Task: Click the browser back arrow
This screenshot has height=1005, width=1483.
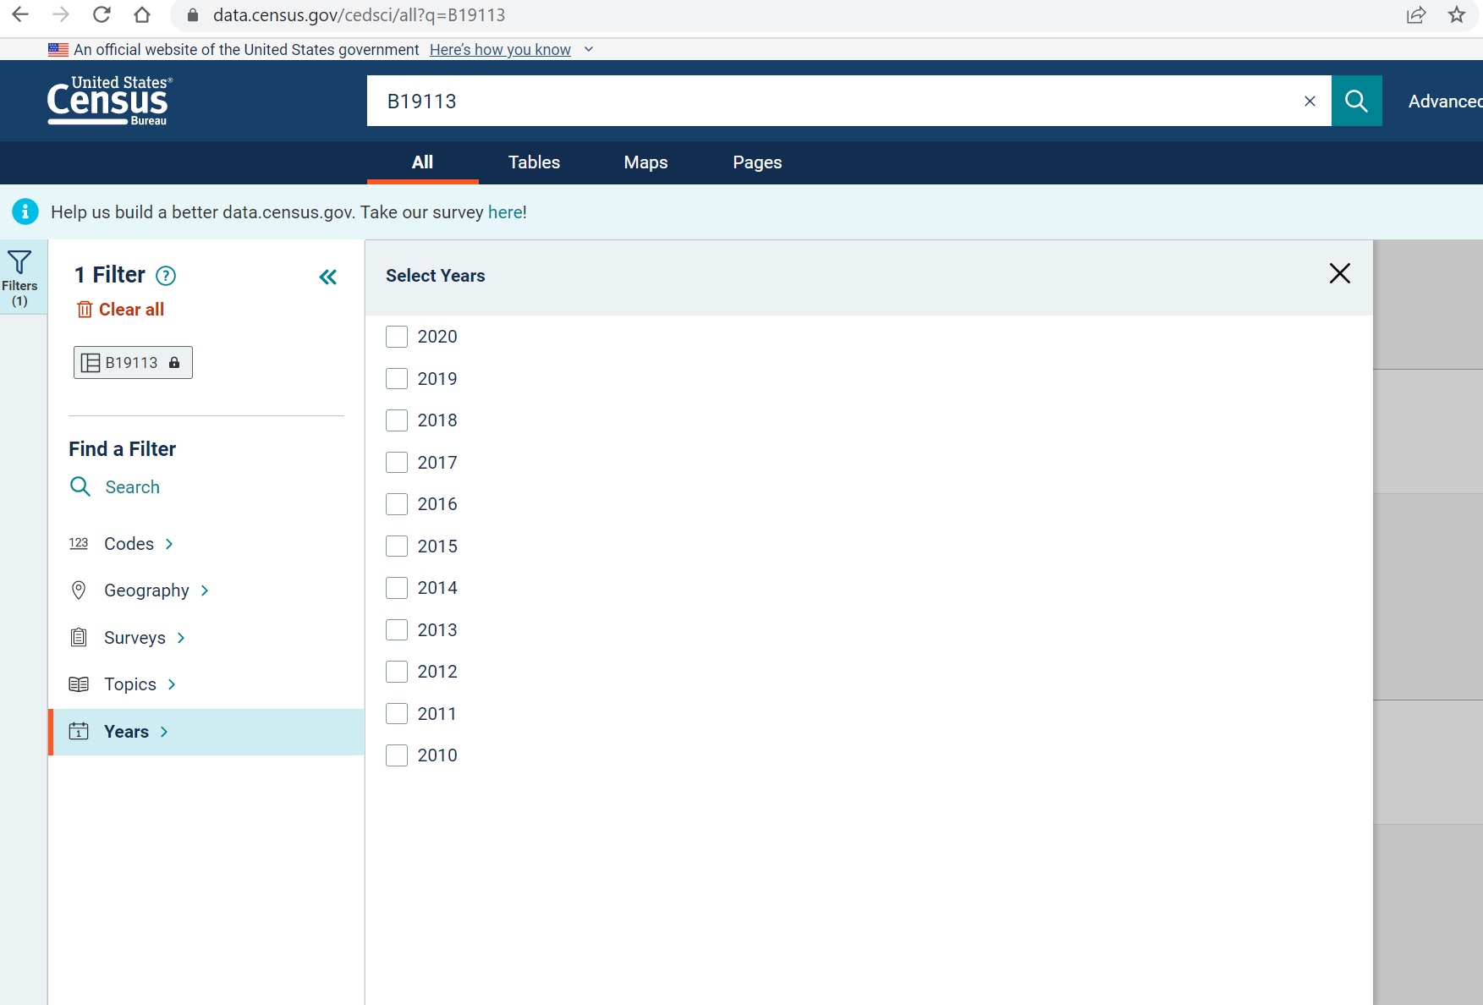Action: coord(20,14)
